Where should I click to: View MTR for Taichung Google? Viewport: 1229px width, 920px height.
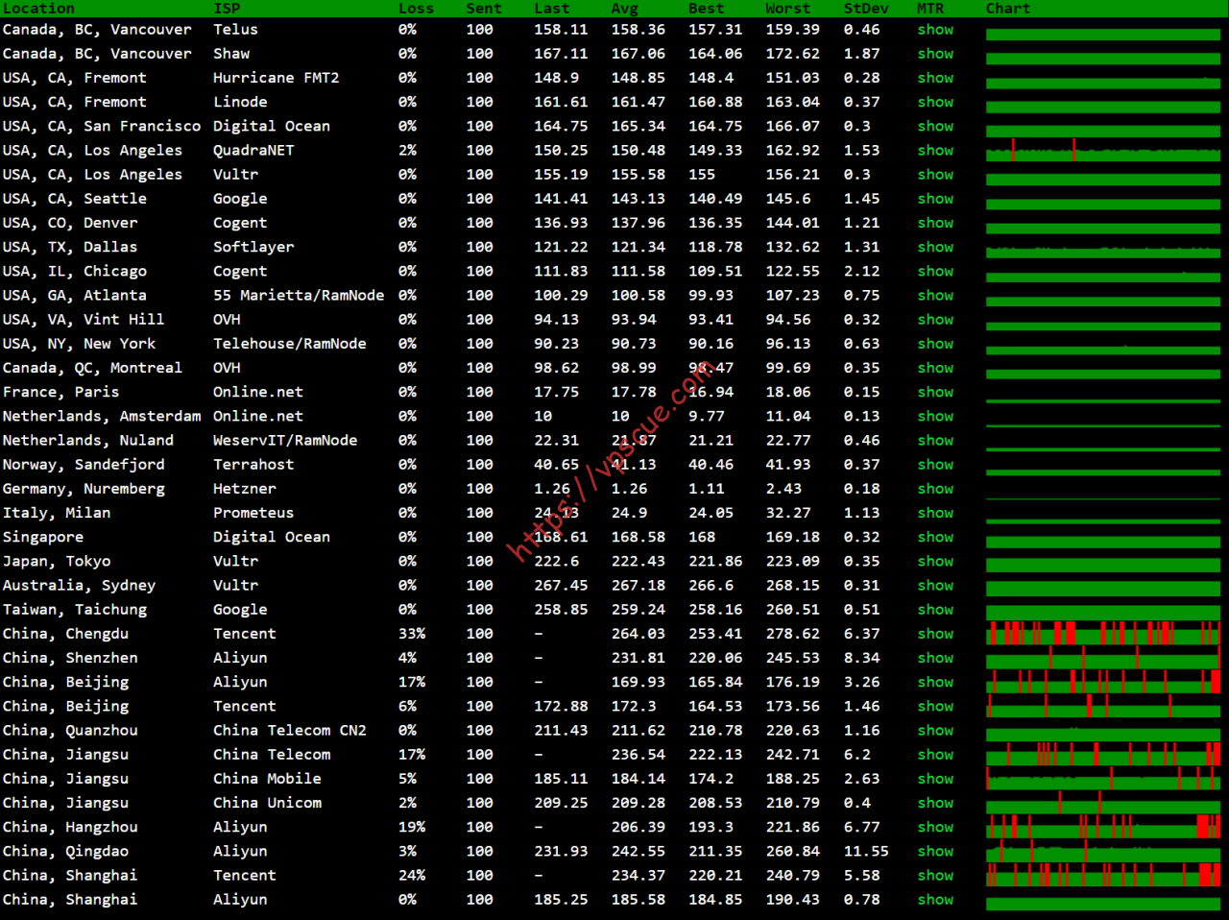coord(935,610)
